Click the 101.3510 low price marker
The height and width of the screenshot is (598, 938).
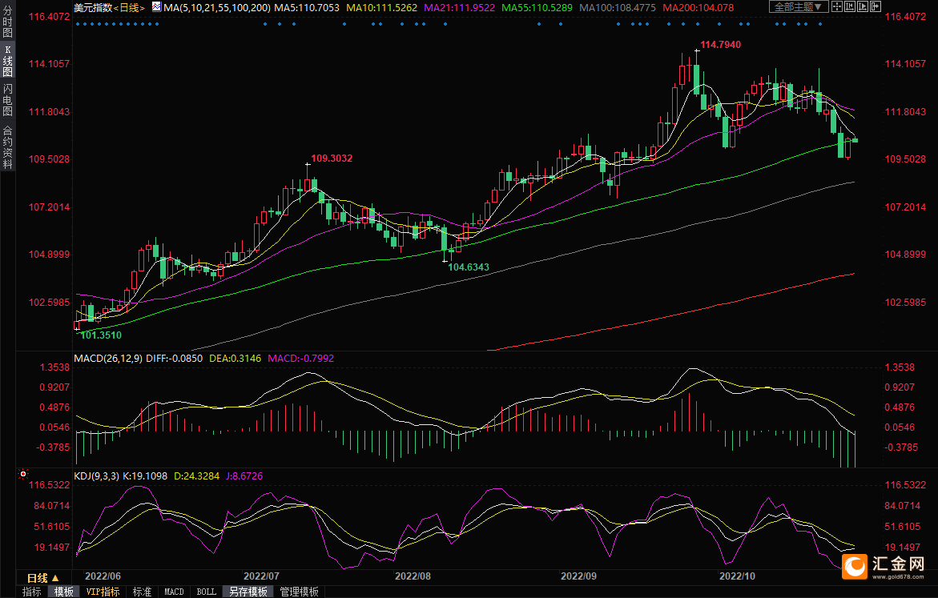(101, 335)
